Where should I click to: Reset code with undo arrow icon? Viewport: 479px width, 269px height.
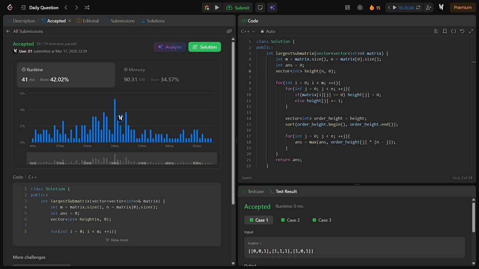pyautogui.click(x=462, y=31)
